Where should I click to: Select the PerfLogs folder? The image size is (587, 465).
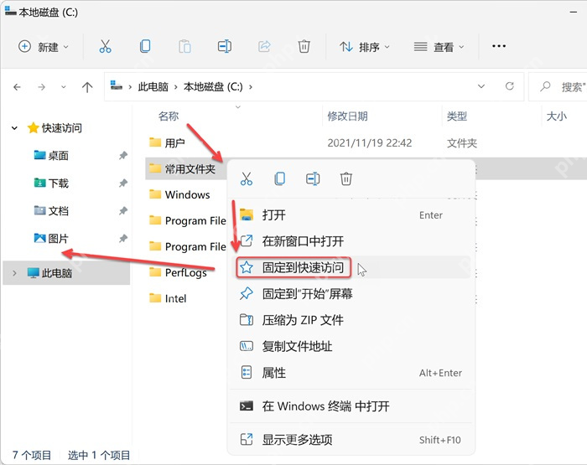coord(178,272)
